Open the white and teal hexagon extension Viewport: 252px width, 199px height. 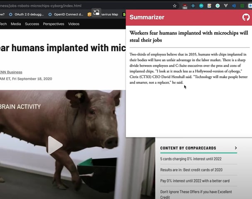217,6
